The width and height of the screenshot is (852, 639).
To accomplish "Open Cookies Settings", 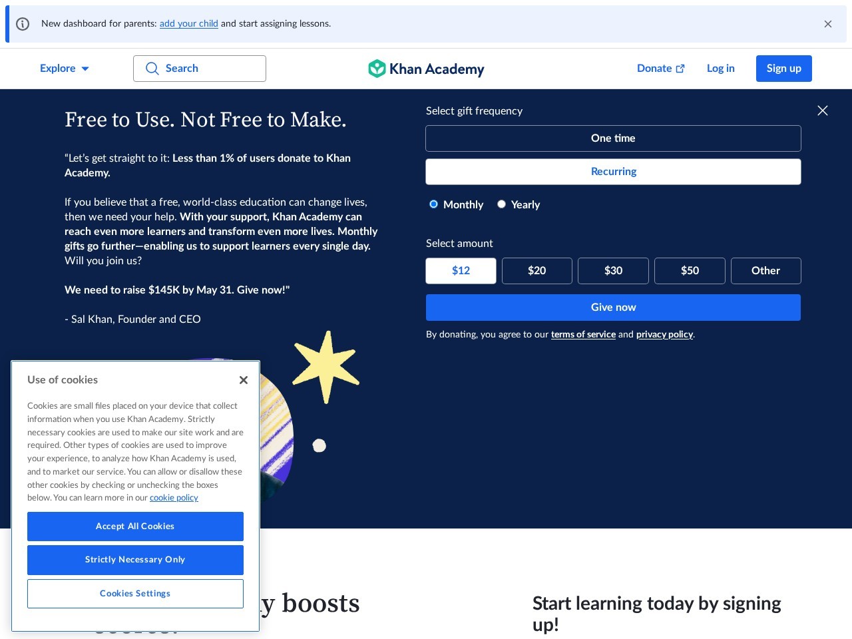I will click(135, 594).
